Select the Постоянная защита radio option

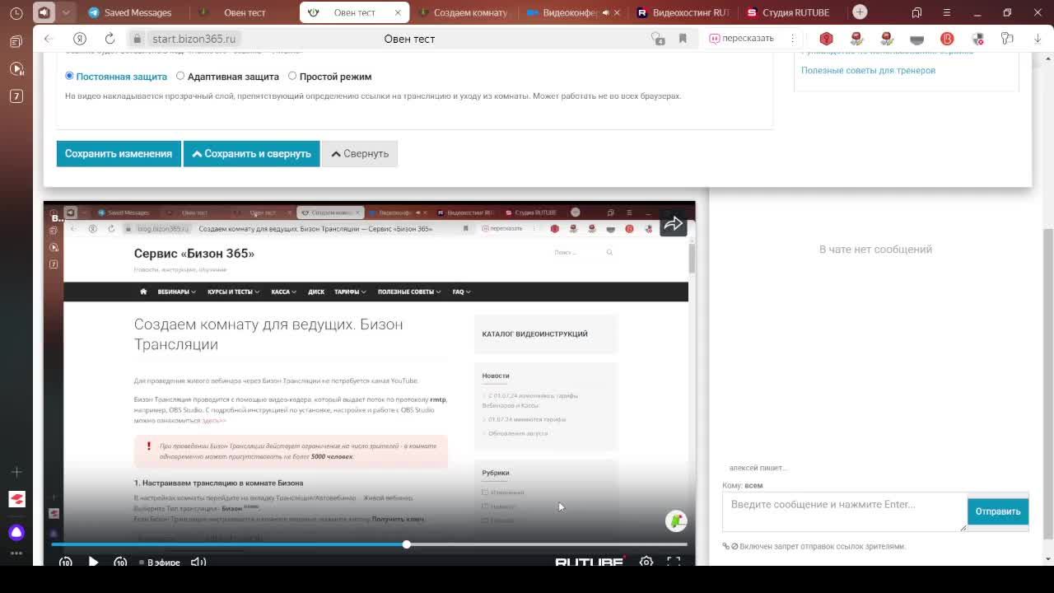tap(69, 76)
